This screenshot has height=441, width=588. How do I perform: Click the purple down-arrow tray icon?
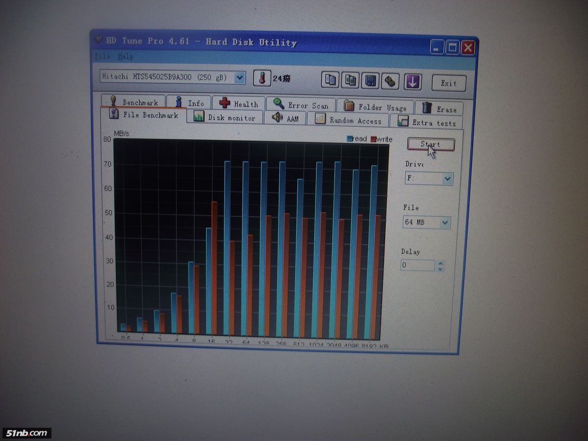(413, 82)
